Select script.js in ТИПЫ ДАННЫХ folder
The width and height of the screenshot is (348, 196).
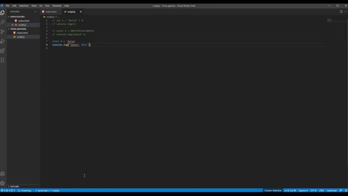click(21, 37)
